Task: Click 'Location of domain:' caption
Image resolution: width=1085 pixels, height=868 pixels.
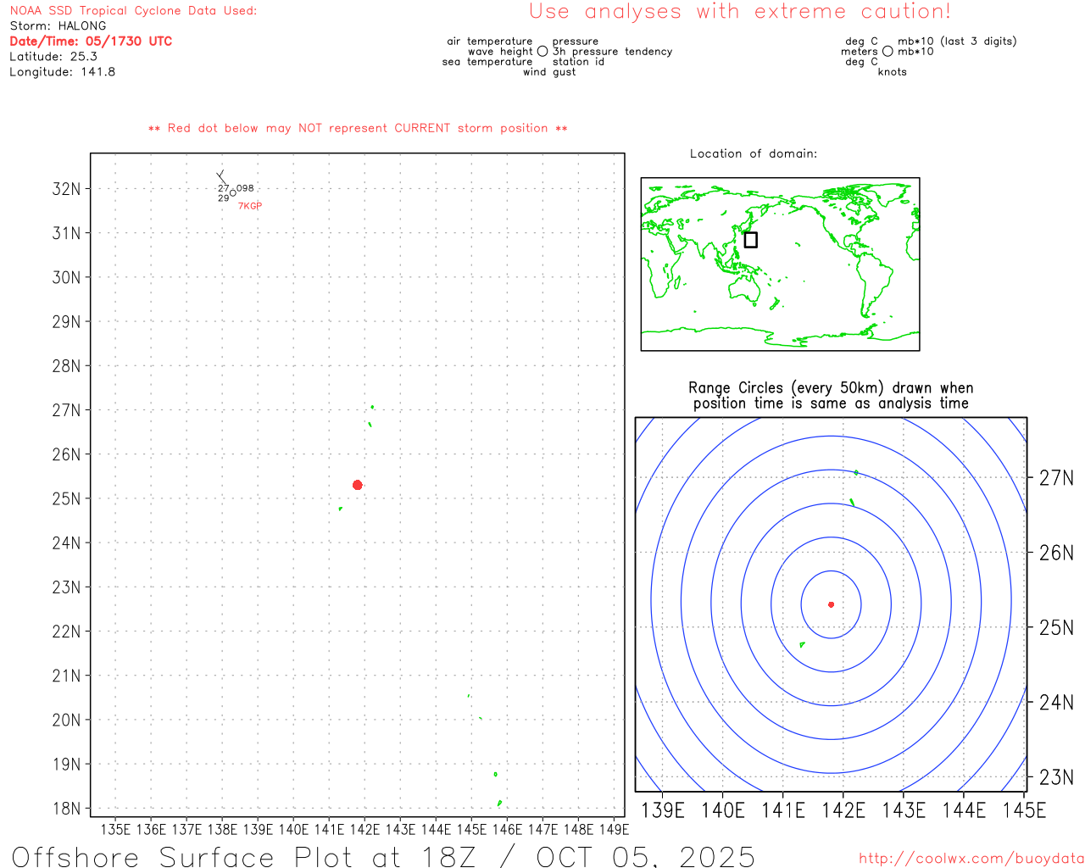Action: (x=753, y=153)
